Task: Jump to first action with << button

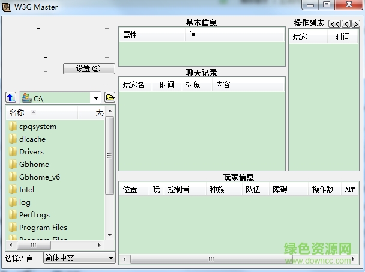Action: [x=334, y=24]
